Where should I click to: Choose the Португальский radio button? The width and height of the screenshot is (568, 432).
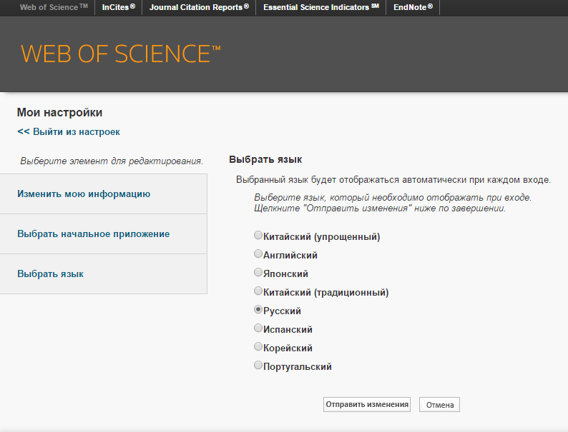tap(258, 366)
